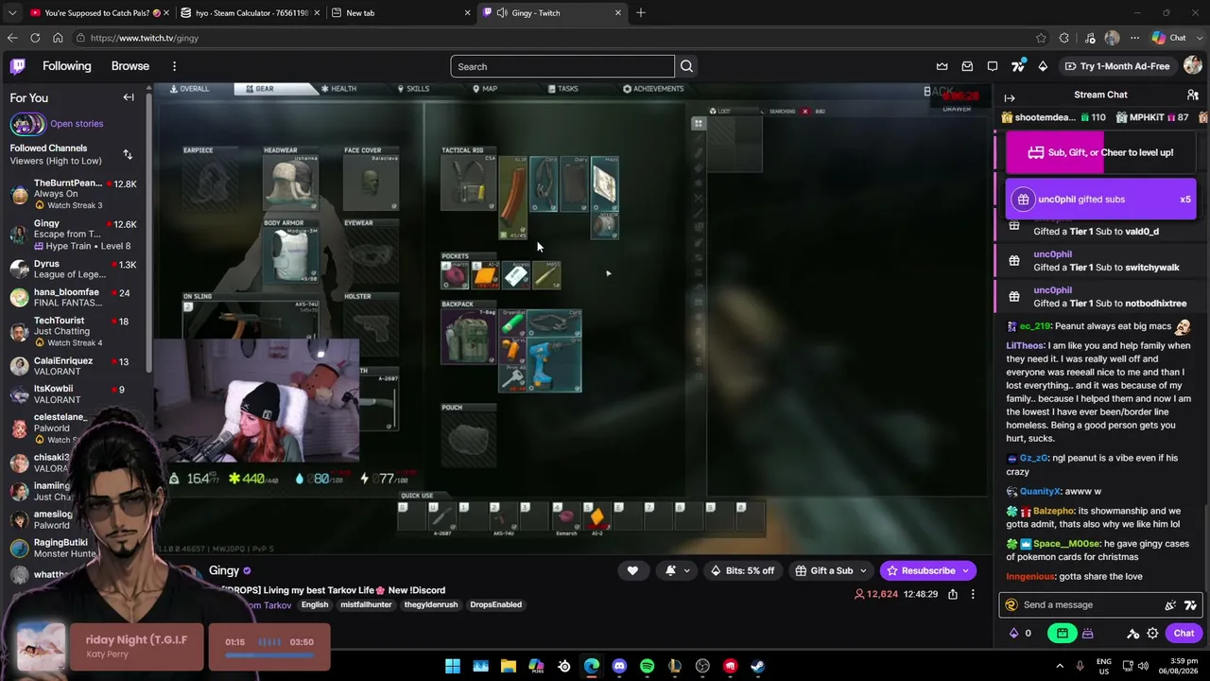Screen dimensions: 1210x681
Task: Click Try 1-Month Ad-Free button
Action: coord(1116,66)
